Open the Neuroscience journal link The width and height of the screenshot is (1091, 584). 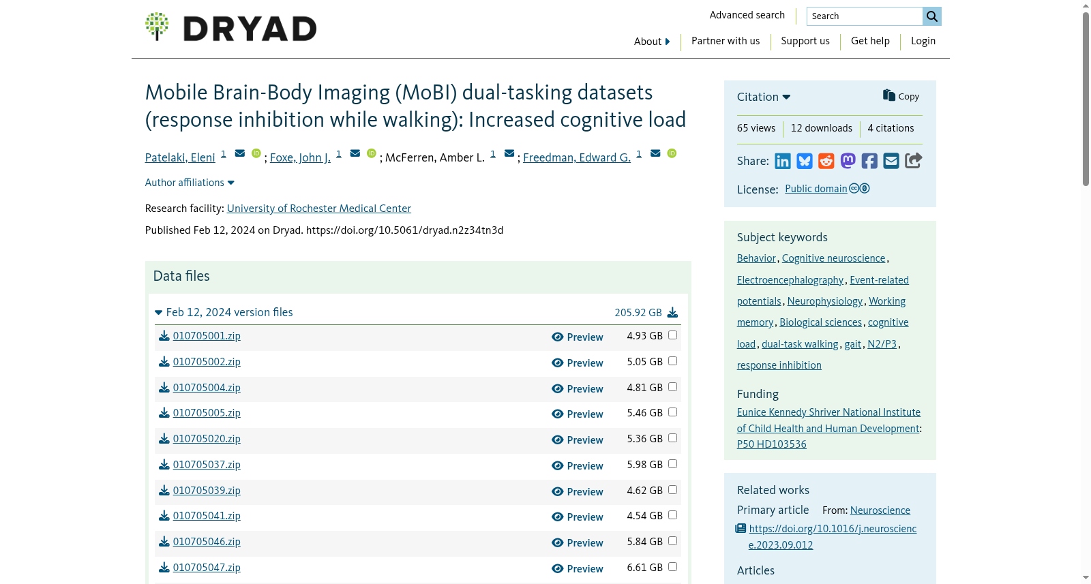[x=880, y=510]
